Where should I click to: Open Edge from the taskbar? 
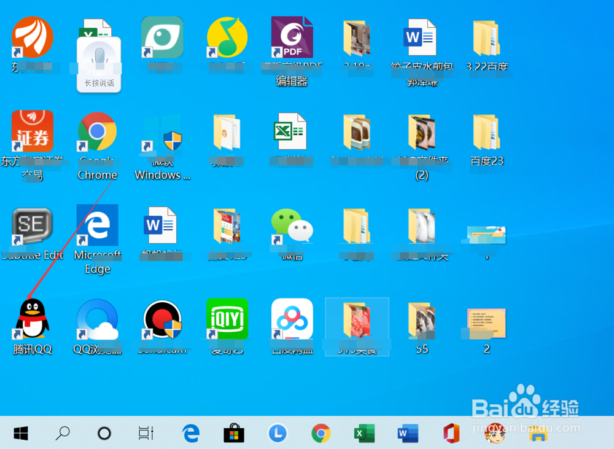coord(191,433)
